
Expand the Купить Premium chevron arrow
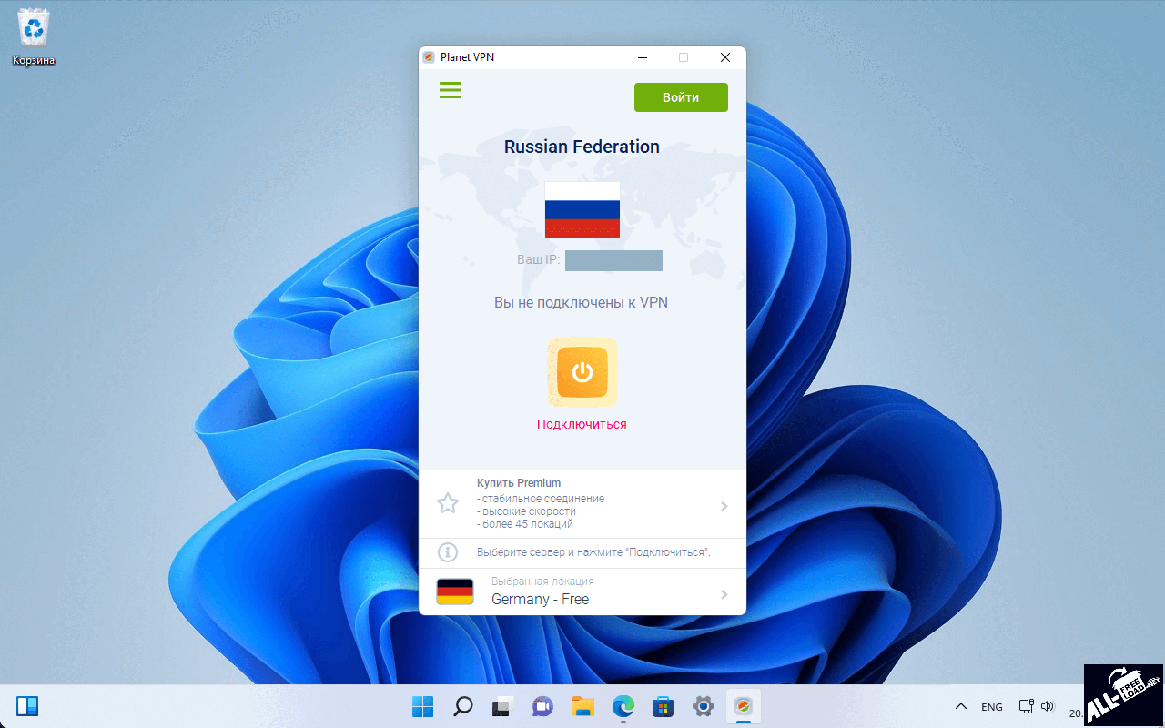(724, 506)
